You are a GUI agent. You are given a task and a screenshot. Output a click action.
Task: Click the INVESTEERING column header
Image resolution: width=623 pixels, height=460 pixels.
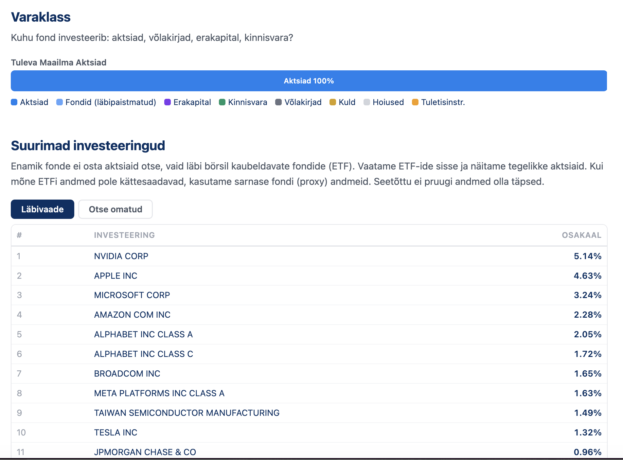click(124, 235)
